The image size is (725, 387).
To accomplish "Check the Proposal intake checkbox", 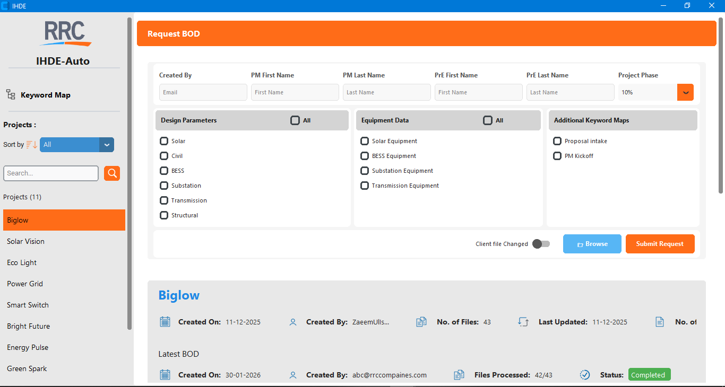I will [557, 141].
